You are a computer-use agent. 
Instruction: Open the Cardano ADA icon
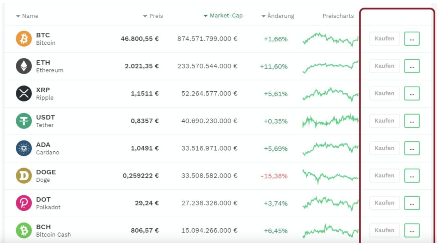[x=24, y=148]
